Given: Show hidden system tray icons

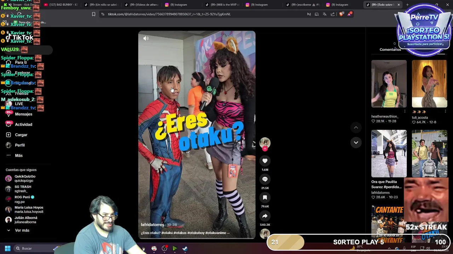Looking at the screenshot, I should point(389,248).
